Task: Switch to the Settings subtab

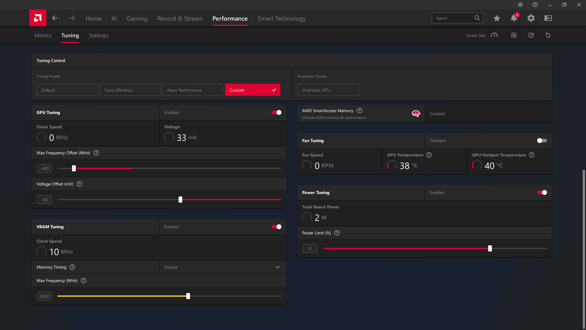Action: click(x=98, y=35)
